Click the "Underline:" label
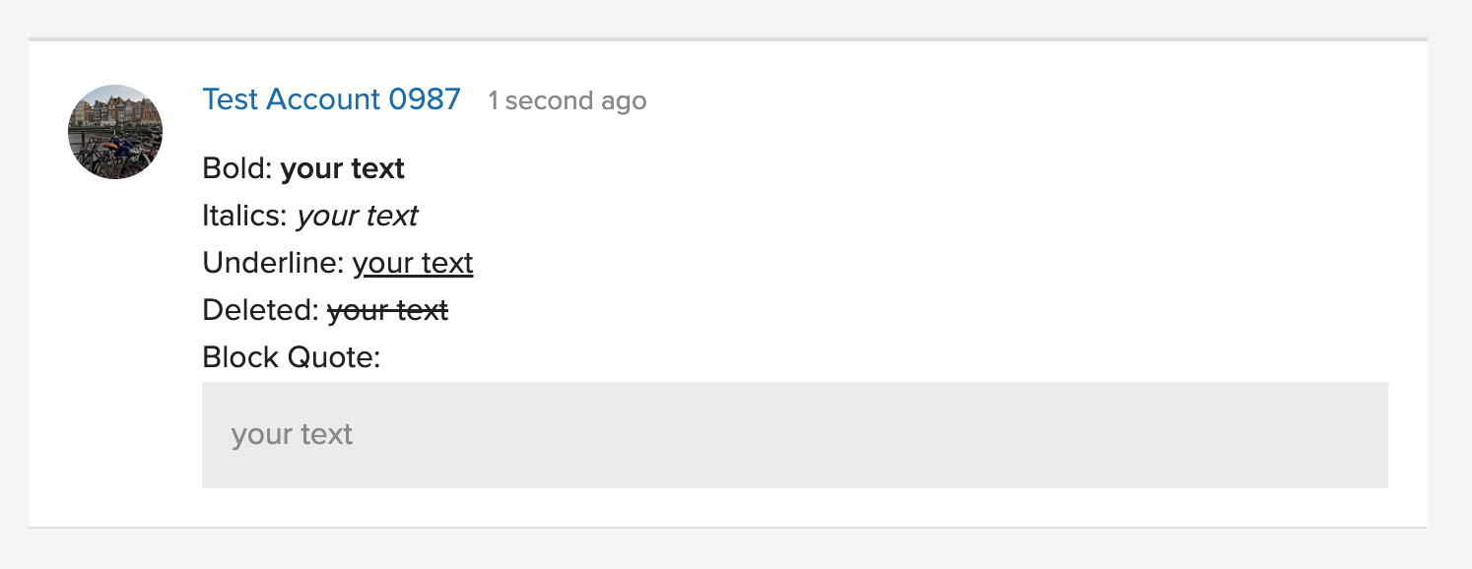 274,263
